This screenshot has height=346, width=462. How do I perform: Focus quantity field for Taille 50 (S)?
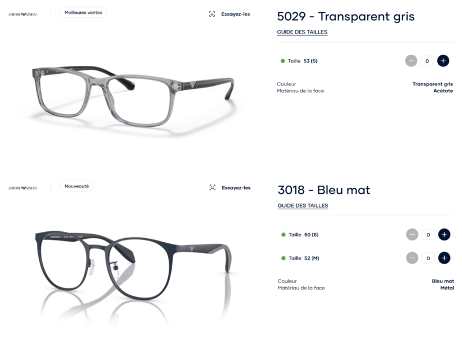(x=428, y=235)
